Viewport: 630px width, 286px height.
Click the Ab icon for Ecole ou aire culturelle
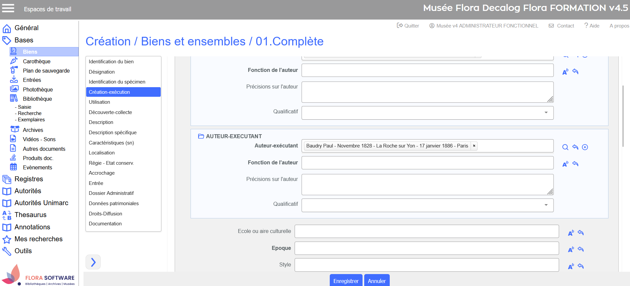[x=571, y=233]
